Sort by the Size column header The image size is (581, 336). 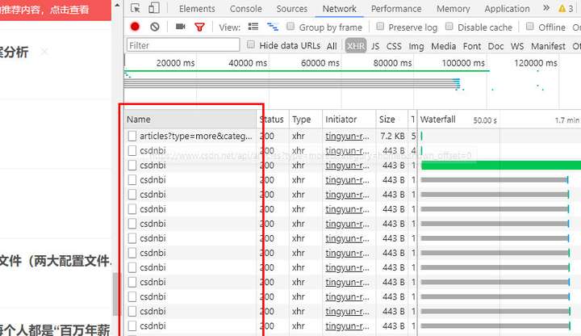(391, 119)
